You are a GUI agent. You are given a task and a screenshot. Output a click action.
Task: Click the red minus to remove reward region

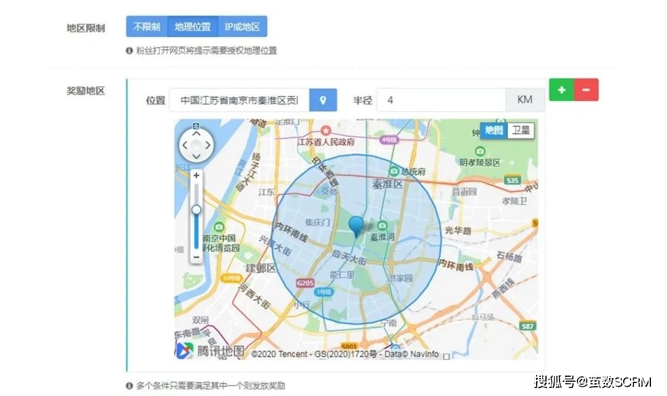(586, 89)
